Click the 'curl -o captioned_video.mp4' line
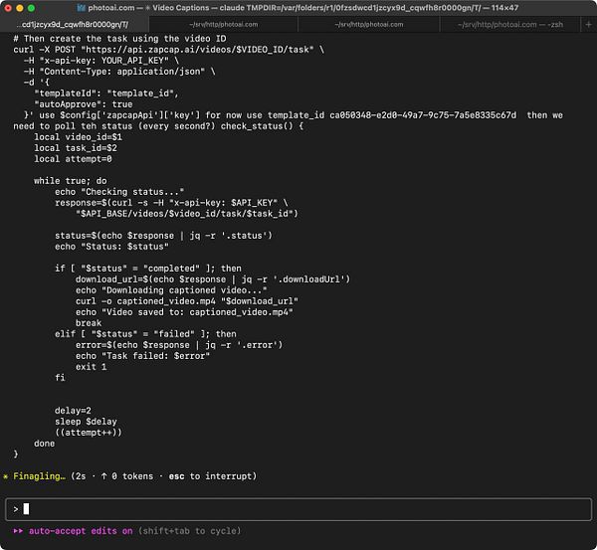 pyautogui.click(x=187, y=301)
